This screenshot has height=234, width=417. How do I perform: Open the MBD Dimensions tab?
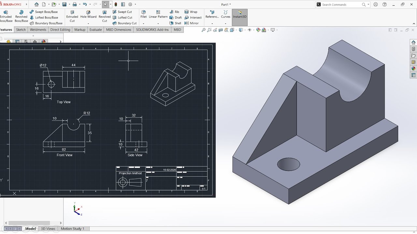[x=119, y=30]
